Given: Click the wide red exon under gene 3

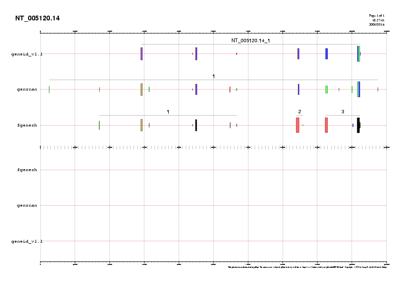Looking at the screenshot, I should (326, 125).
